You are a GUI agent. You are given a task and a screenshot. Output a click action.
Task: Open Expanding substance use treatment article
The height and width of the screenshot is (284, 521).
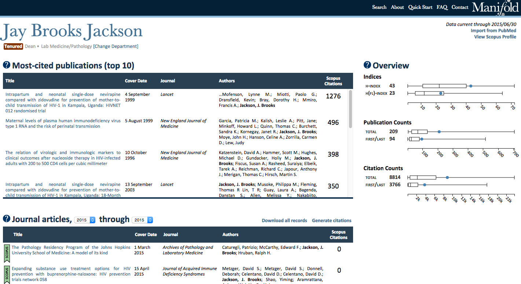pyautogui.click(x=71, y=274)
